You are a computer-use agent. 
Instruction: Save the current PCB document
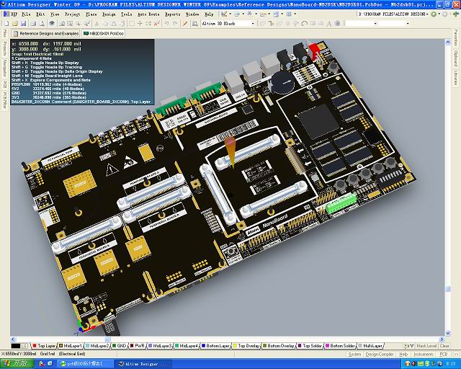(23, 24)
